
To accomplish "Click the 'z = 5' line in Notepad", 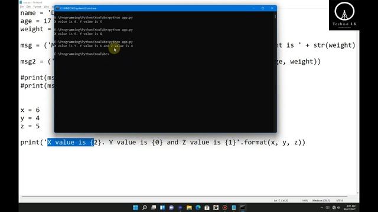I will 30,126.
